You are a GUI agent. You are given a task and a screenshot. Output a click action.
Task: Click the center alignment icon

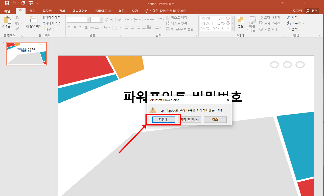tap(133, 27)
